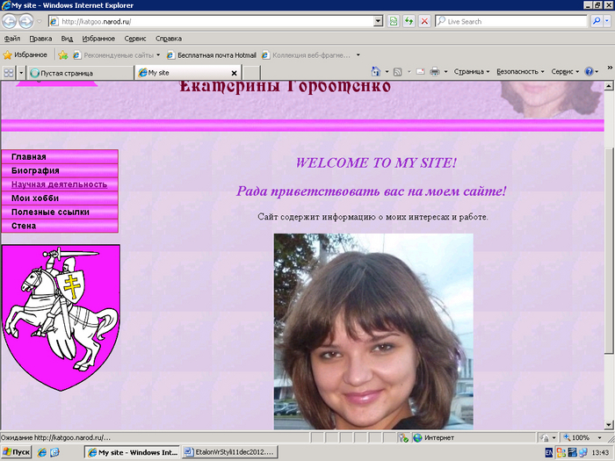Expand the tab list dropdown arrow
This screenshot has width=615, height=461.
[x=21, y=73]
